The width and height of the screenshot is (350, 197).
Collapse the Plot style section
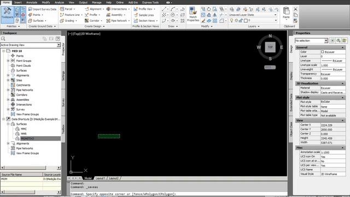(343, 97)
